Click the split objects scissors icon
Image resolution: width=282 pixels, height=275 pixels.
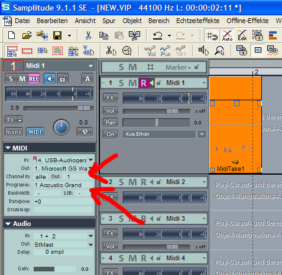[134, 35]
